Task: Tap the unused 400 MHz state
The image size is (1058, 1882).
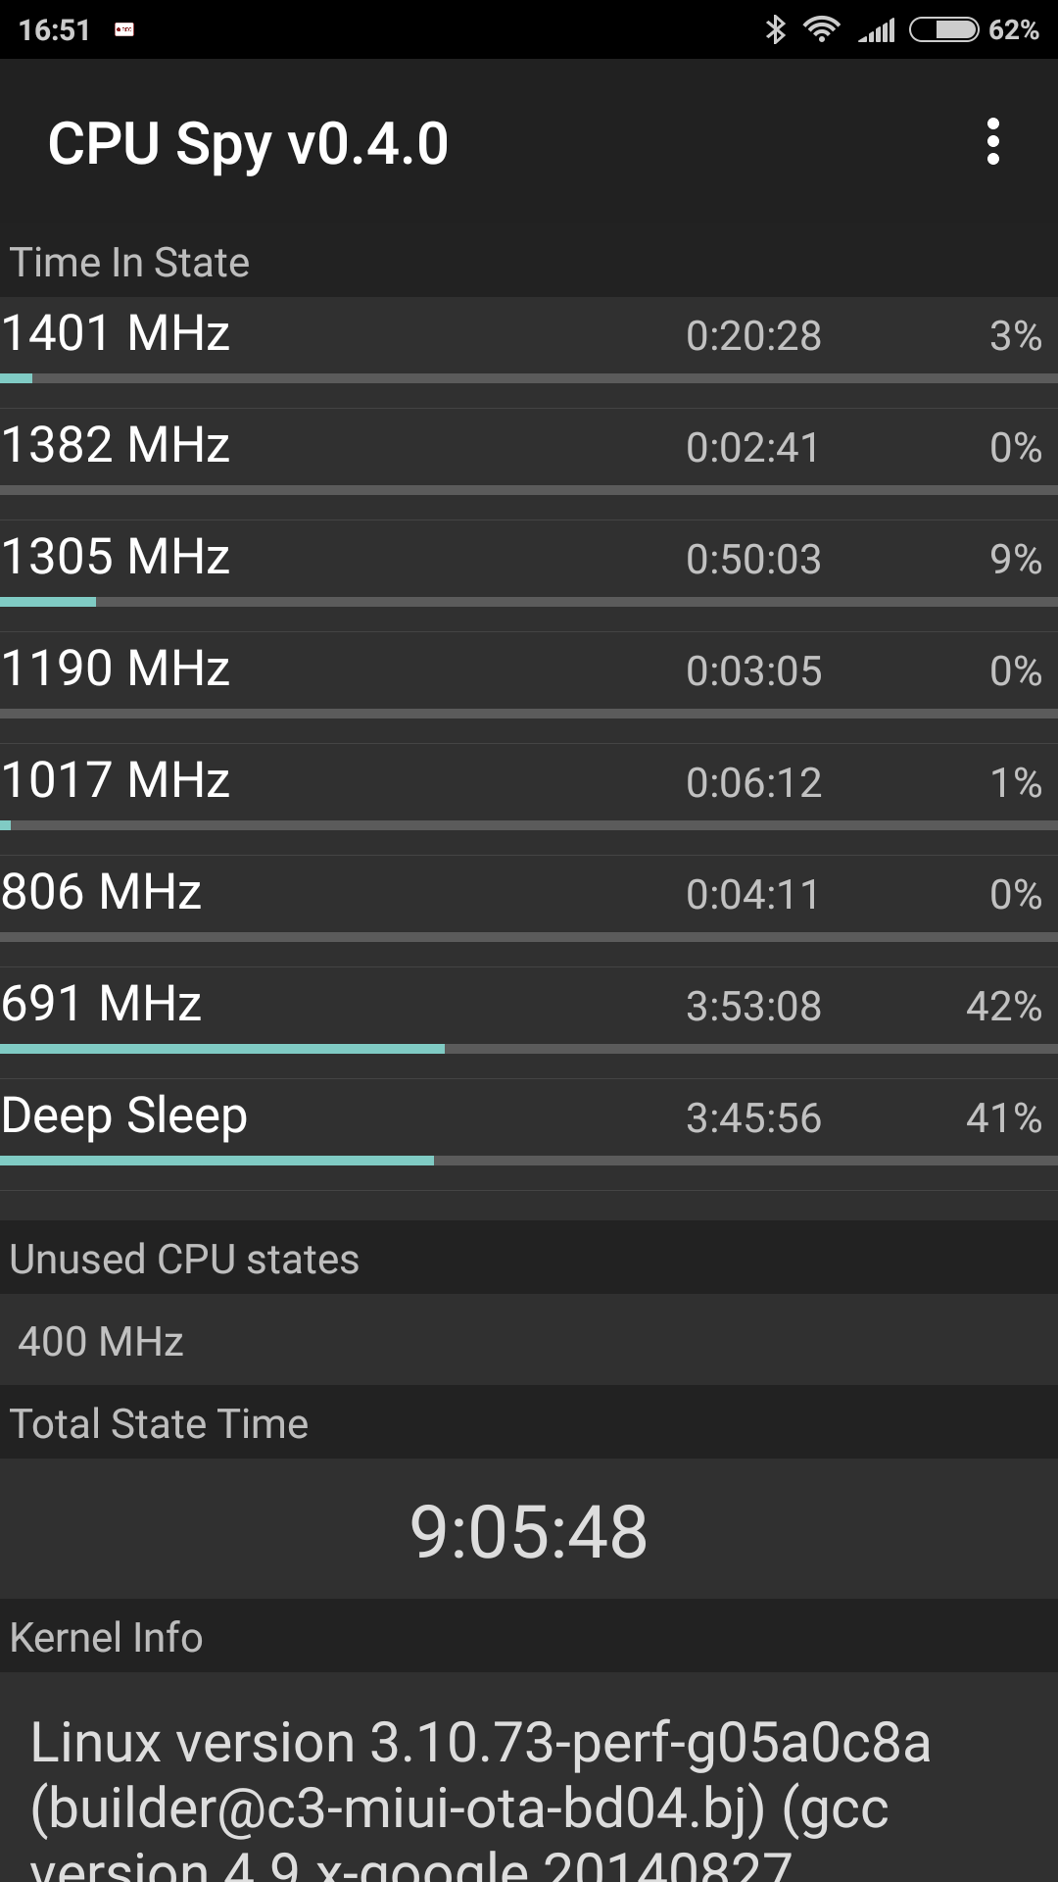Action: pyautogui.click(x=101, y=1341)
